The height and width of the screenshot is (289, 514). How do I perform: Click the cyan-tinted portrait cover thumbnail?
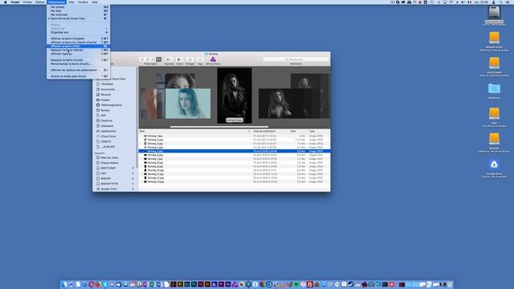tap(188, 104)
